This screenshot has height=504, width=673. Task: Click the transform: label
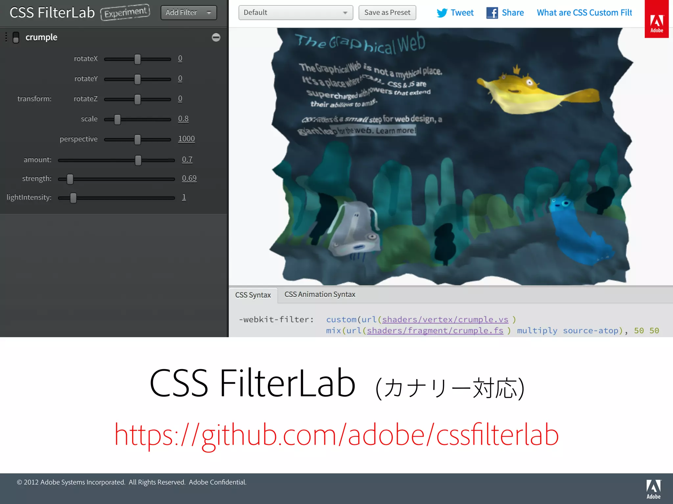point(35,98)
